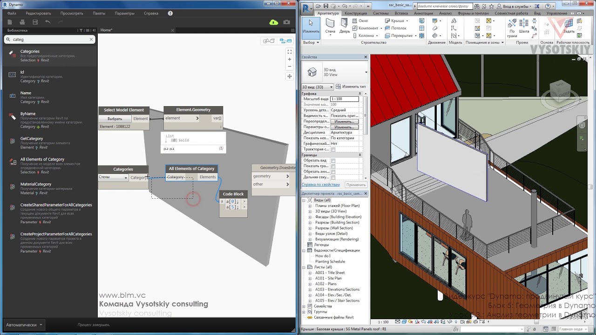Toggle the Траектория с... checkbox
Viewport: 596px width, 335px height.
point(333,149)
